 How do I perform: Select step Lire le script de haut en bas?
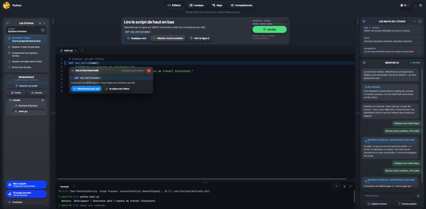(x=26, y=40)
